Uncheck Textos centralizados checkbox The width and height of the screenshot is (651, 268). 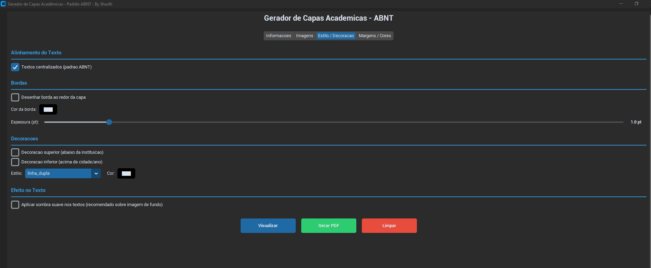pyautogui.click(x=15, y=67)
